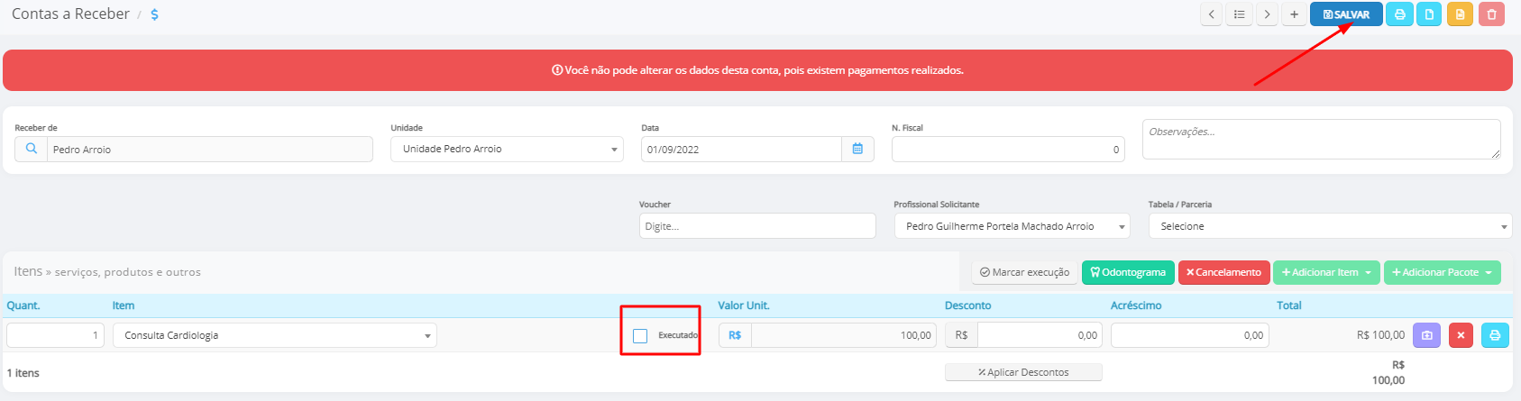Print the item row with printer icon
The width and height of the screenshot is (1521, 401).
click(1495, 335)
